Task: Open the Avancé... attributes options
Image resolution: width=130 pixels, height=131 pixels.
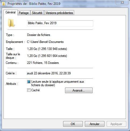Action: (x=79, y=90)
